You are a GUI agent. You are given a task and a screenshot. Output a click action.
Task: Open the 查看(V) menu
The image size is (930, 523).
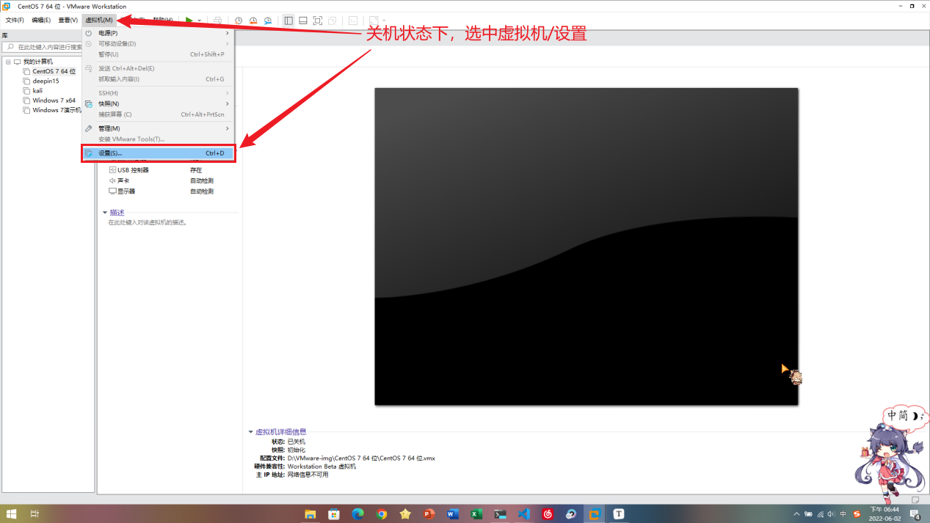pyautogui.click(x=68, y=20)
